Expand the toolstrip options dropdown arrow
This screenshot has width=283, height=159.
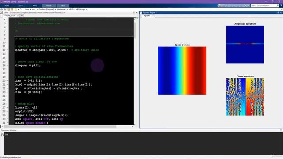[281, 6]
